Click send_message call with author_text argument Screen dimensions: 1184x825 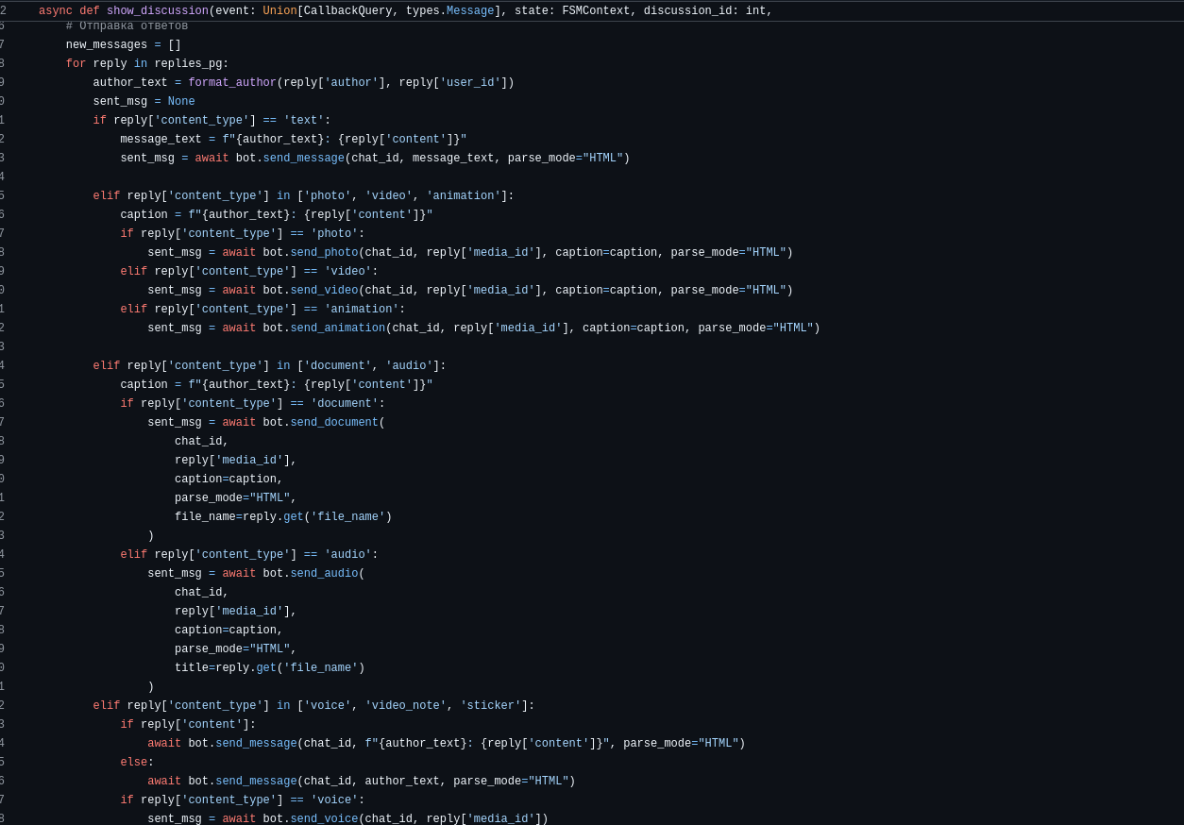coord(362,782)
